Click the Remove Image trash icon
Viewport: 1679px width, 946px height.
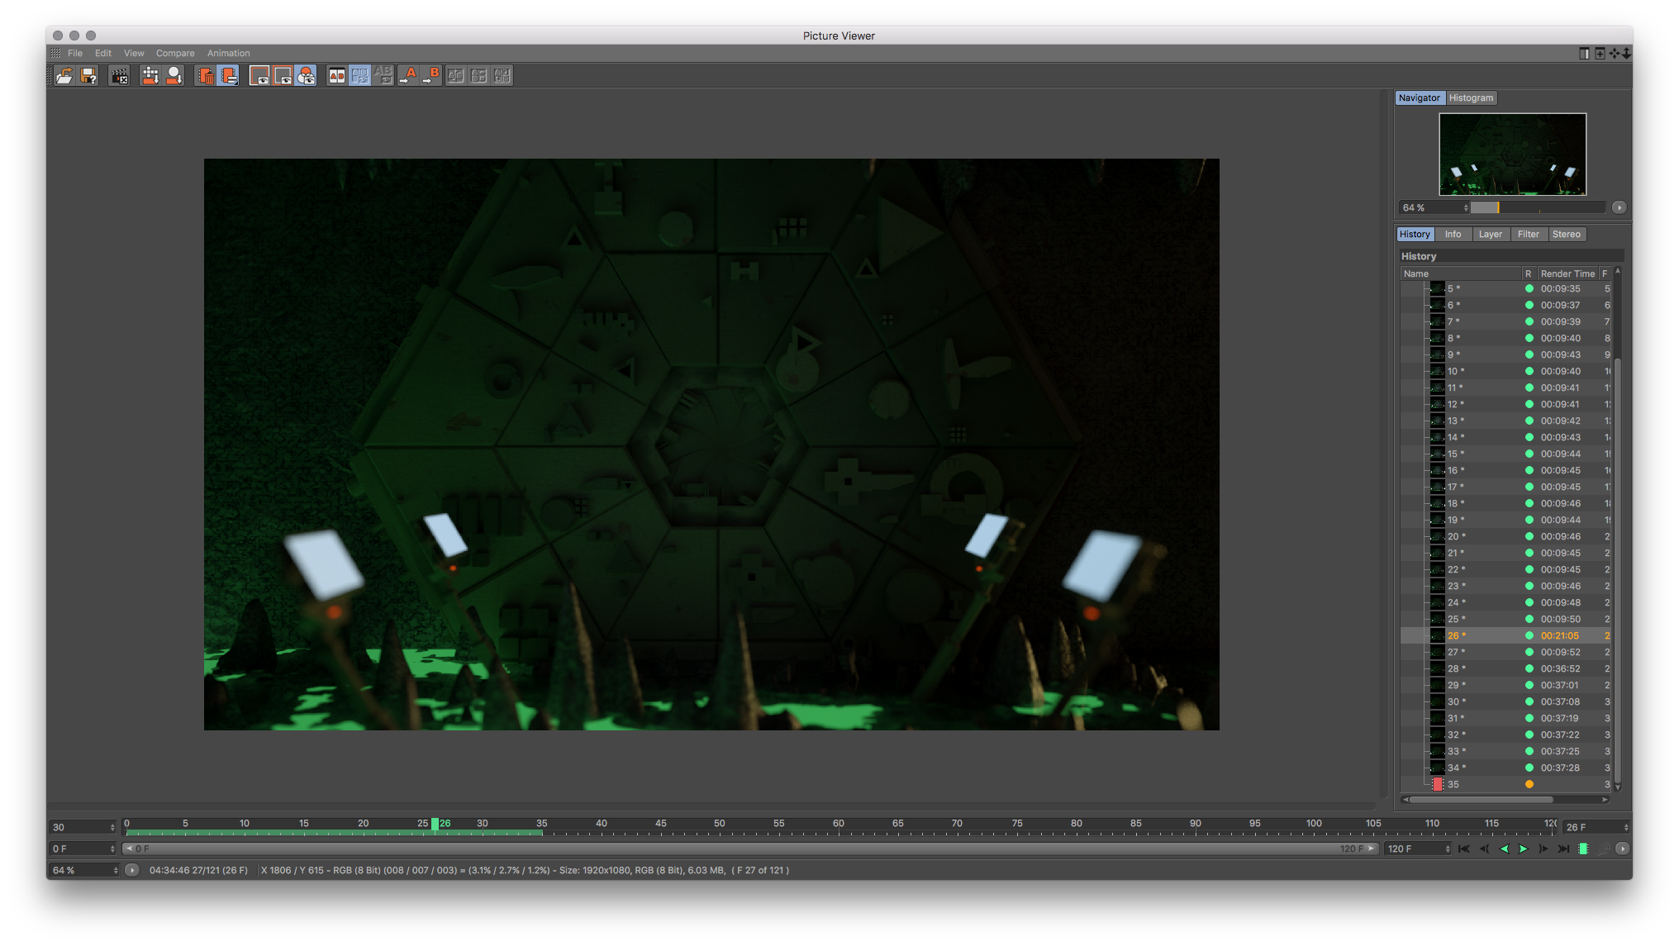(x=206, y=76)
